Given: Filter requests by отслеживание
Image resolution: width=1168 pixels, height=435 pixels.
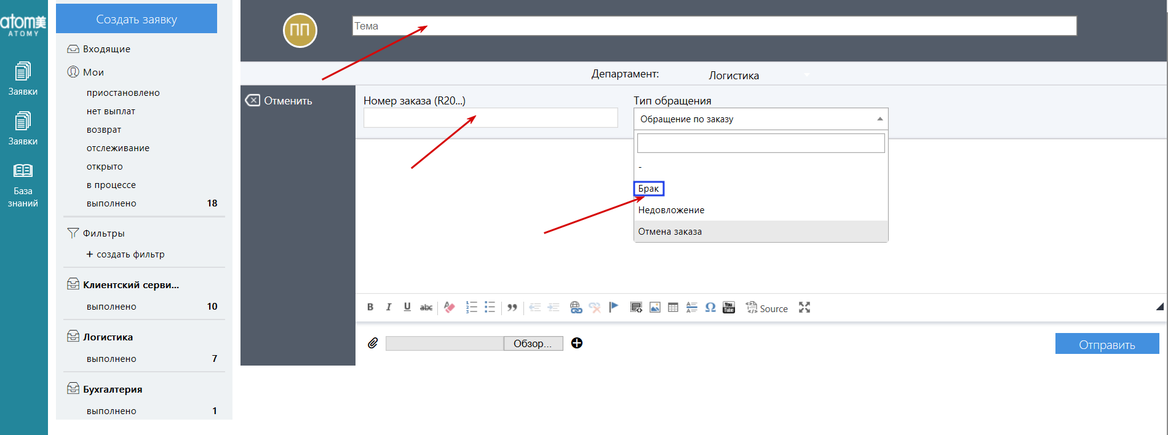Looking at the screenshot, I should 118,148.
